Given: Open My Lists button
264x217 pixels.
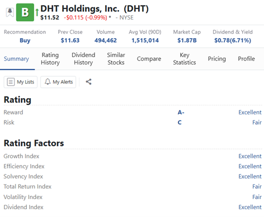Looking at the screenshot, I should tap(21, 82).
